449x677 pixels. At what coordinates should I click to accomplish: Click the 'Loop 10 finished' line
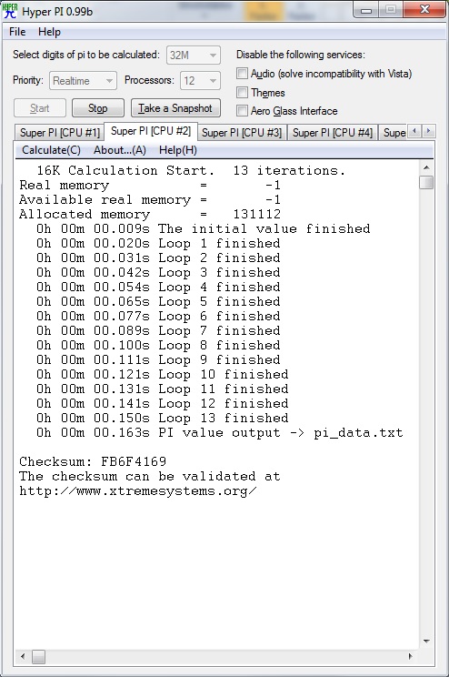(x=162, y=374)
